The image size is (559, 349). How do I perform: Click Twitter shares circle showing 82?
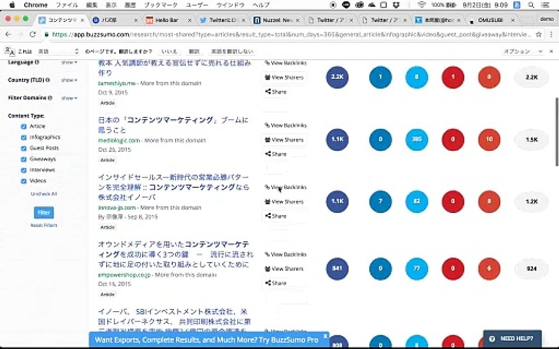pyautogui.click(x=416, y=201)
